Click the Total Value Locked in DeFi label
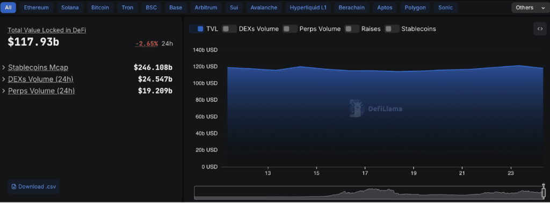550x203 pixels. click(47, 30)
